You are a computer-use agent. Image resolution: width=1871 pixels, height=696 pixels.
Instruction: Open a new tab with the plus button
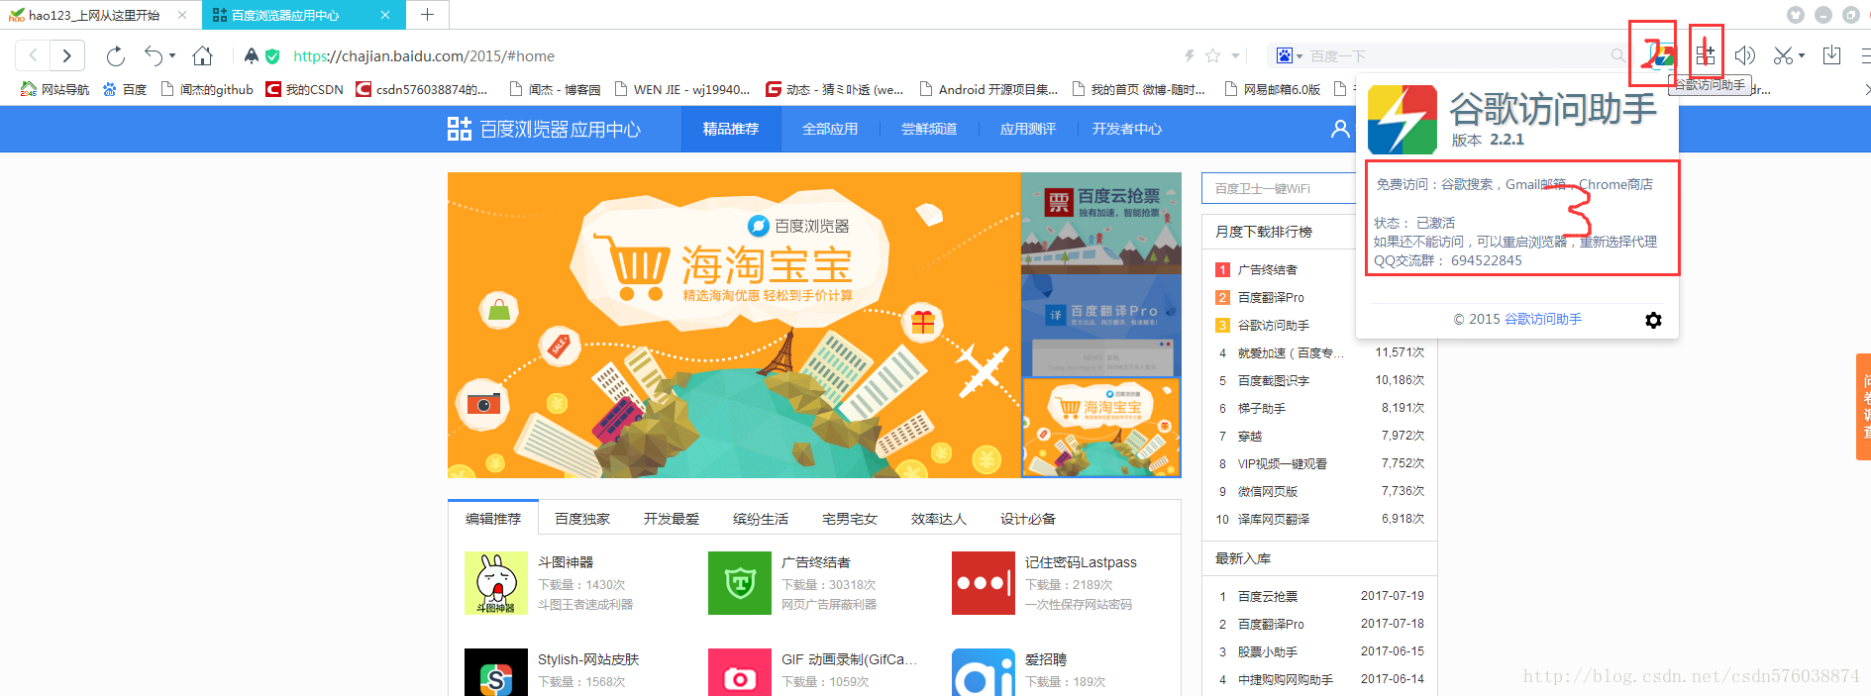pos(427,15)
